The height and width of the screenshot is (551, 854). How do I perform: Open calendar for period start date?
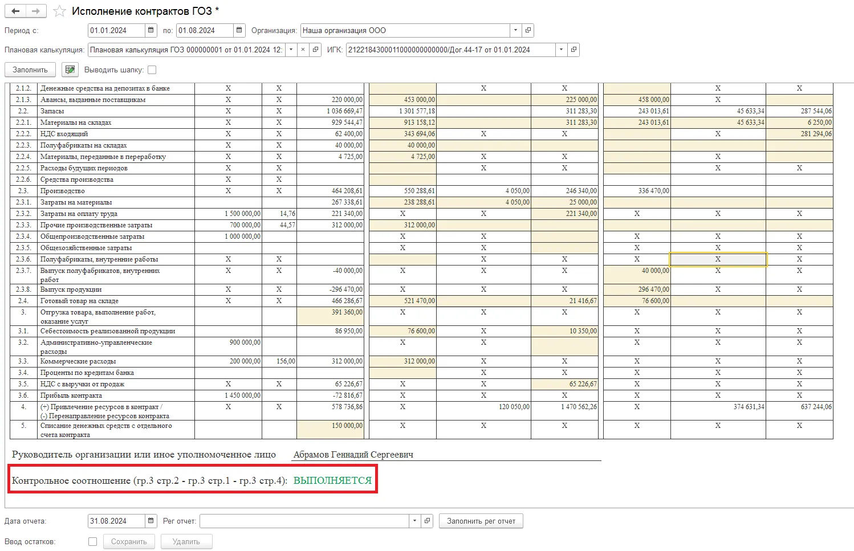(151, 31)
